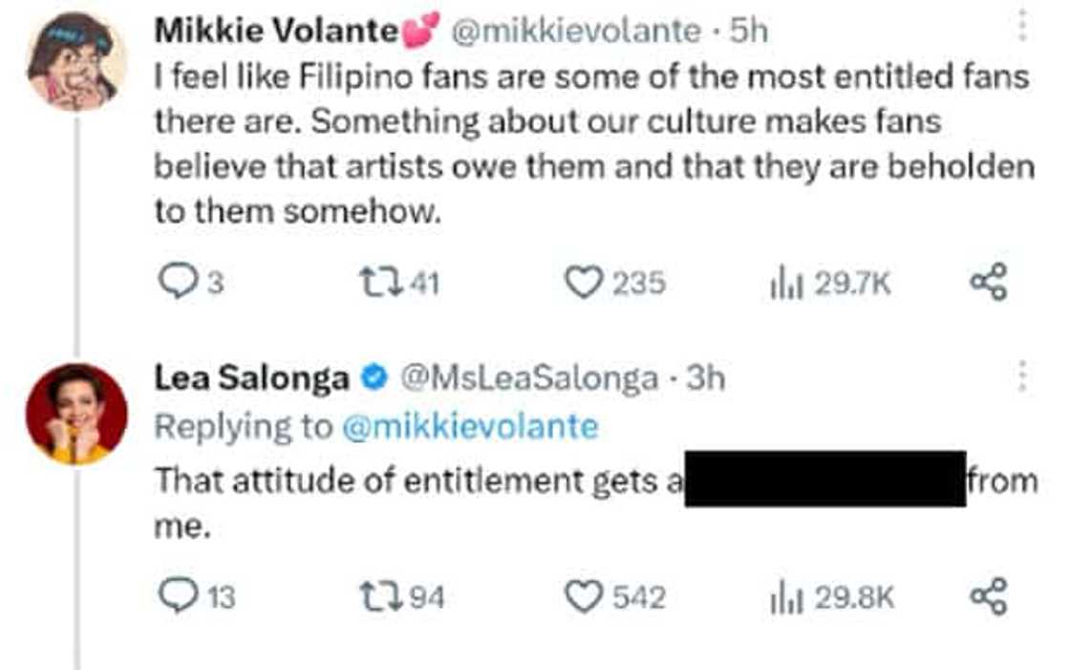Open more options on Lea Salonga's reply
This screenshot has height=670, width=1070.
(1022, 377)
